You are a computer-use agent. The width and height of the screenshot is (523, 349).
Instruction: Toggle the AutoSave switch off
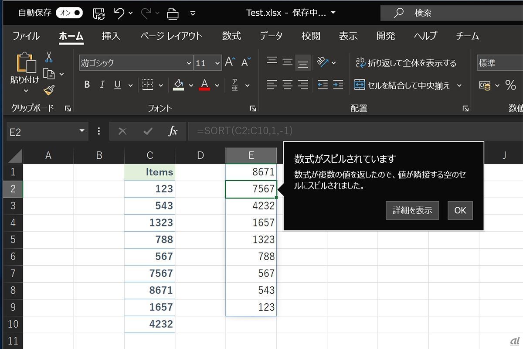(x=69, y=13)
